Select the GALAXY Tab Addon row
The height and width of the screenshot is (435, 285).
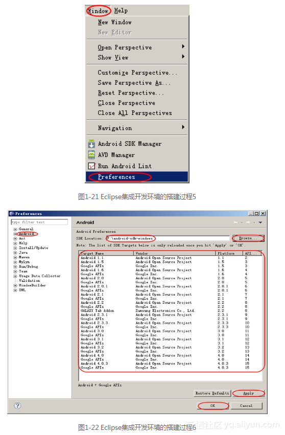click(171, 311)
